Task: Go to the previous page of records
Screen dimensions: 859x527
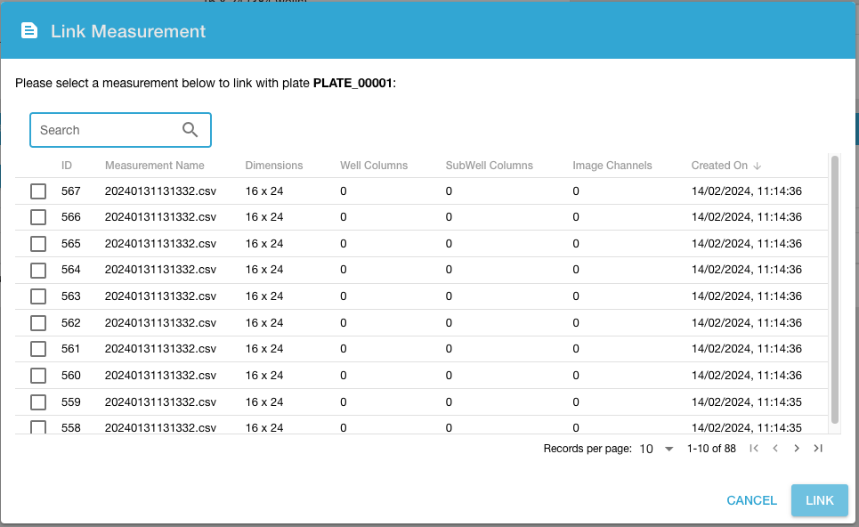Action: tap(775, 449)
